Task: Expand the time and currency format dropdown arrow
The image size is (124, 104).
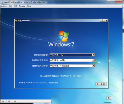Action: (93, 60)
